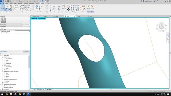Open the Cut tool dropdown arrow
Image resolution: width=171 pixels, height=96 pixels.
(x=57, y=7)
